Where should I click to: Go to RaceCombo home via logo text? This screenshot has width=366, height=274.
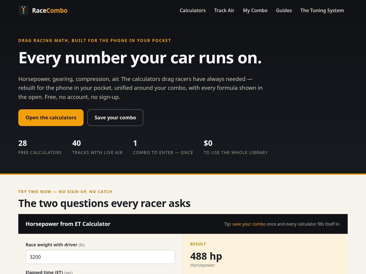point(50,10)
